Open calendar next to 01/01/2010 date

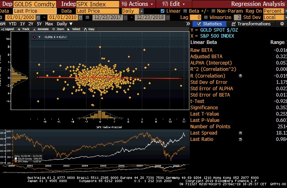coord(80,17)
